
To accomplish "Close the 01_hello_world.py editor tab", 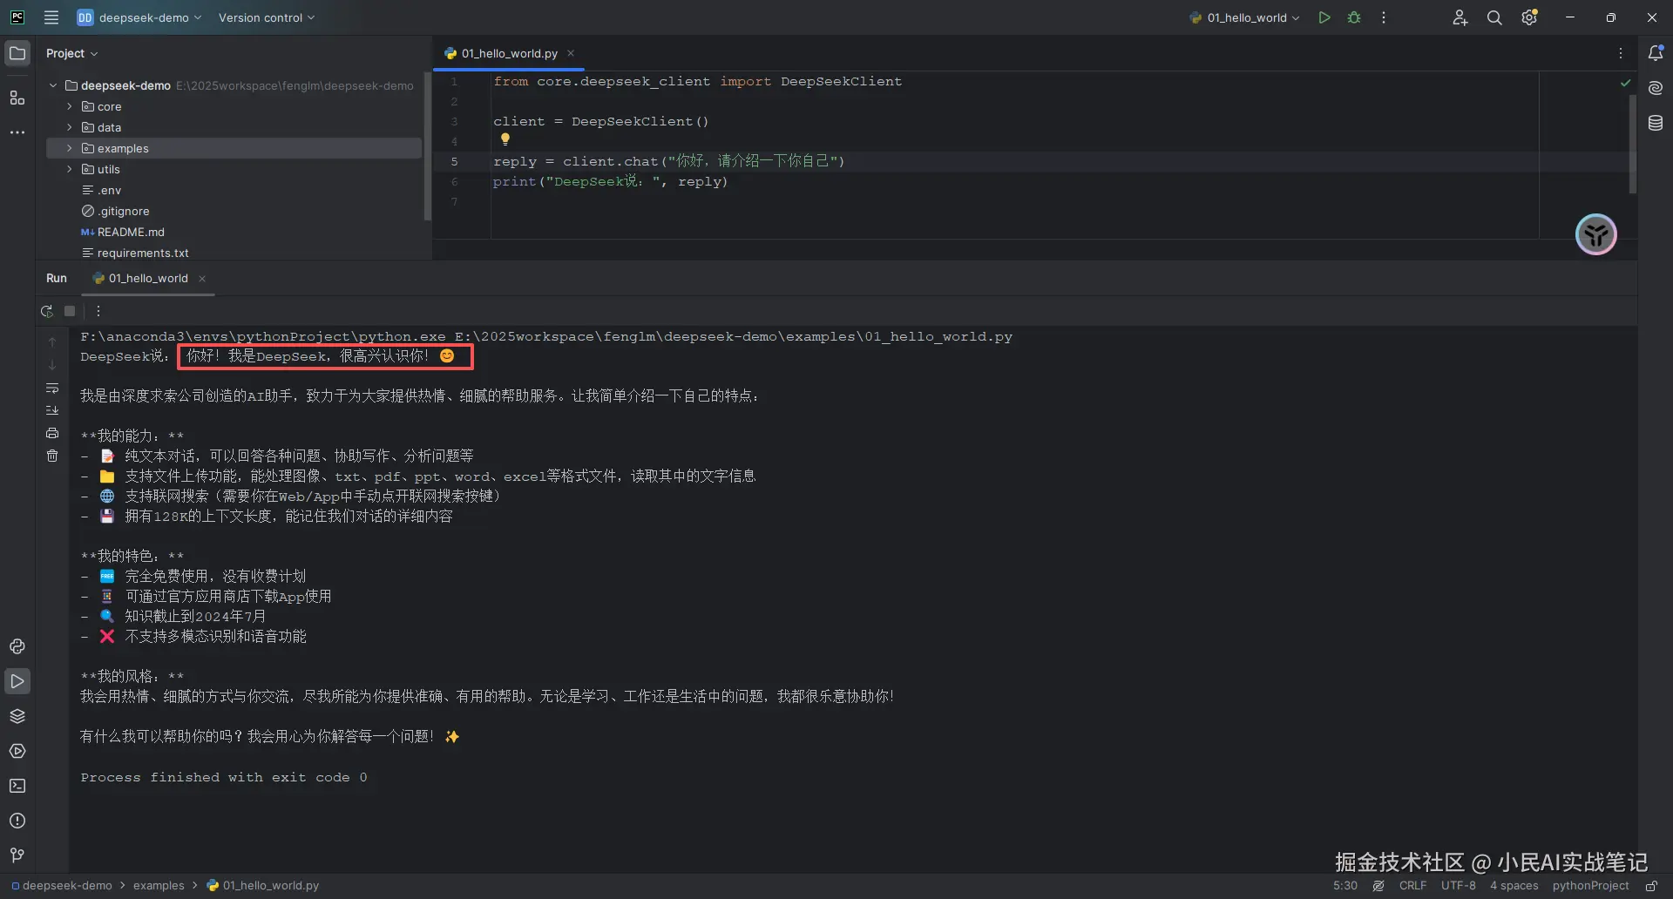I will coord(571,53).
